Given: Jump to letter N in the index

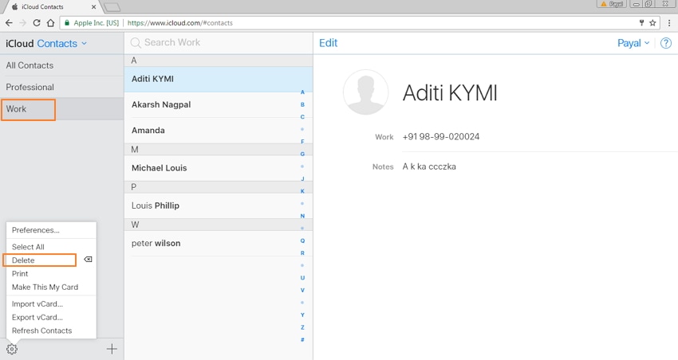Looking at the screenshot, I should point(302,216).
